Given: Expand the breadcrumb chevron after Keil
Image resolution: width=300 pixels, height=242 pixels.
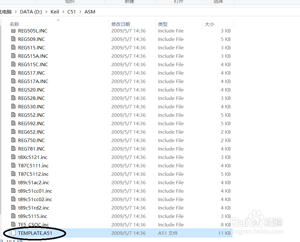Looking at the screenshot, I should point(63,12).
